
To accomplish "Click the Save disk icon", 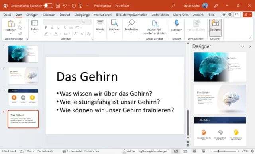I will click(58, 6).
